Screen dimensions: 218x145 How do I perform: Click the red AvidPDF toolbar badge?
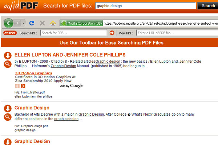coord(10,33)
